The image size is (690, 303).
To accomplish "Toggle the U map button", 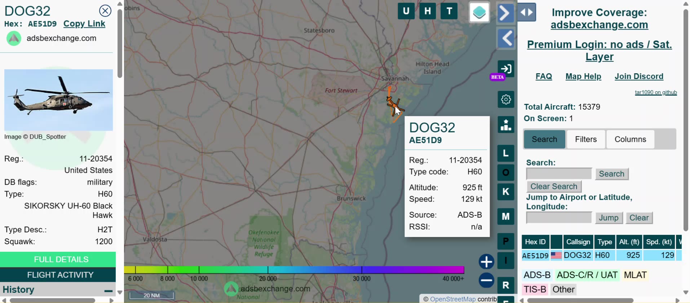I will pos(406,11).
